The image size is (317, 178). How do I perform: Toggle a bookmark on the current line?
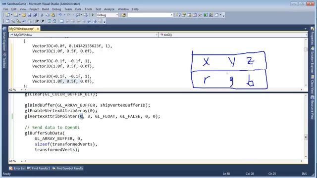click(62, 21)
